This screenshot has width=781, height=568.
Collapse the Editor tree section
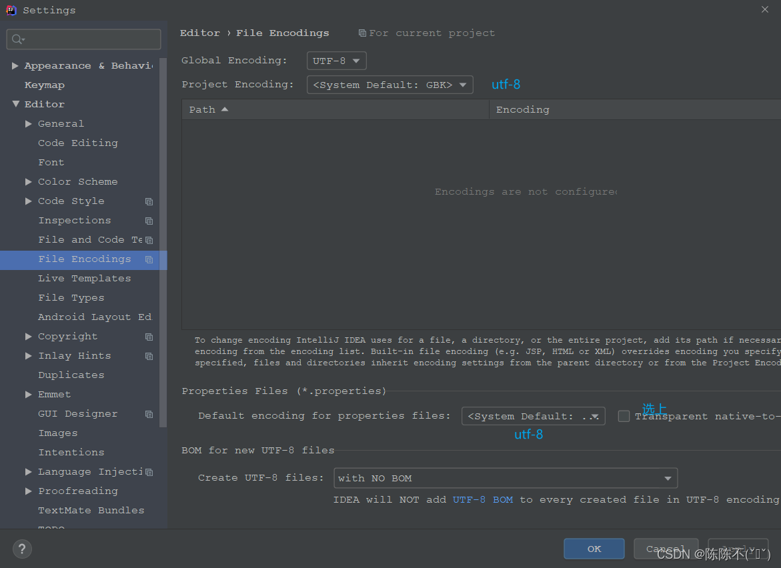click(16, 104)
